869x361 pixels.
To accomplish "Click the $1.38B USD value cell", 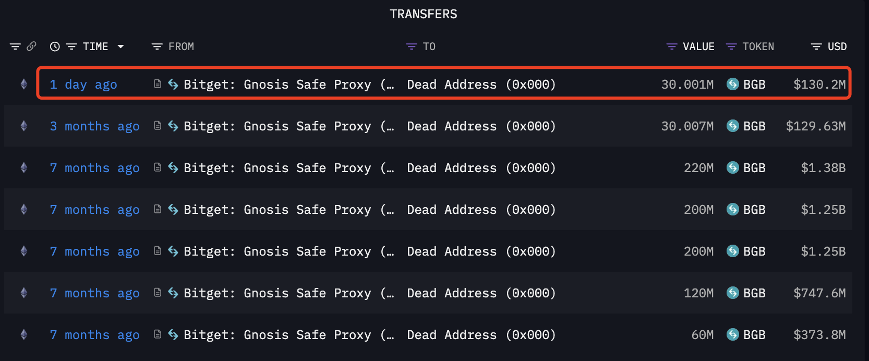I will click(823, 168).
